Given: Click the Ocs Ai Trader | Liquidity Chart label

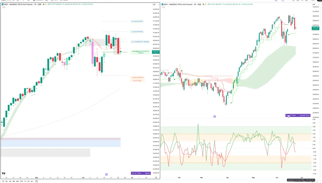Looking at the screenshot, I should 298,115.
